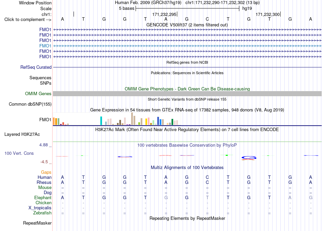Select the X_tropicalis species label
The image size is (322, 231).
[40, 208]
